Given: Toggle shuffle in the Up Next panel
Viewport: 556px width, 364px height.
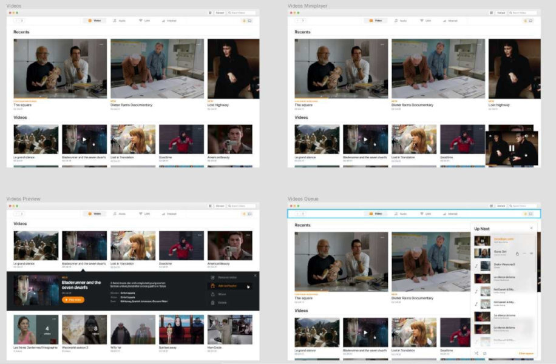Looking at the screenshot, I should point(476,353).
